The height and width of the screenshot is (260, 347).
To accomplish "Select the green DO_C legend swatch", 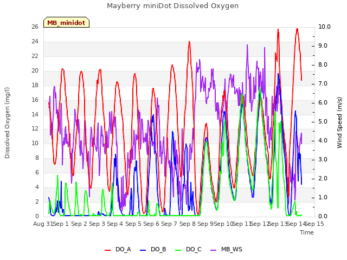I will point(178,250).
